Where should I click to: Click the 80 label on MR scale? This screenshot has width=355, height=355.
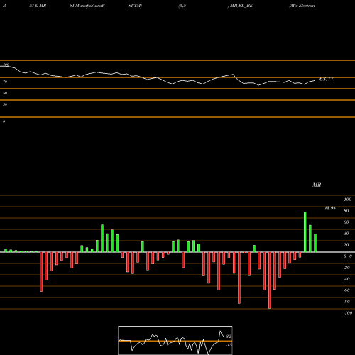346,211
